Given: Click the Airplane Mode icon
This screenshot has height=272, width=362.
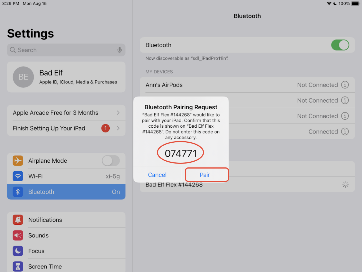Looking at the screenshot, I should coord(18,161).
